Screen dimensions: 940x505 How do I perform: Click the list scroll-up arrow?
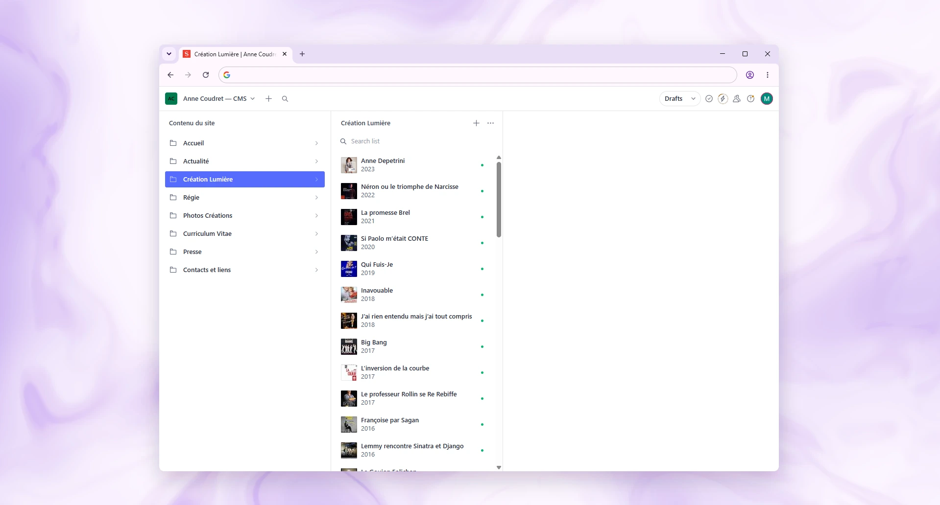click(499, 158)
